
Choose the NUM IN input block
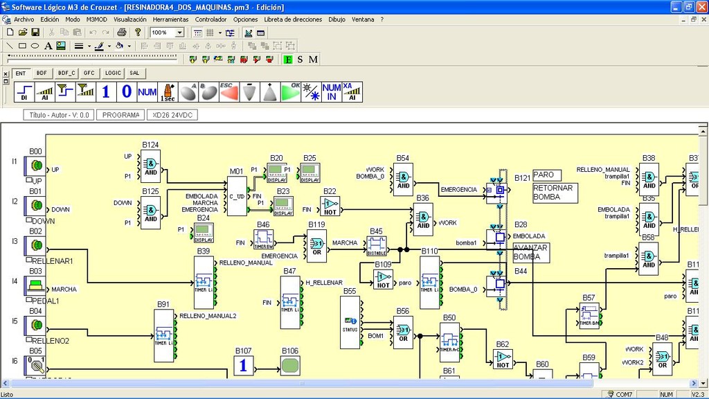tap(332, 91)
